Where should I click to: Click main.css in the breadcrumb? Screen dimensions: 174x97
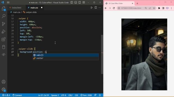tap(17, 12)
